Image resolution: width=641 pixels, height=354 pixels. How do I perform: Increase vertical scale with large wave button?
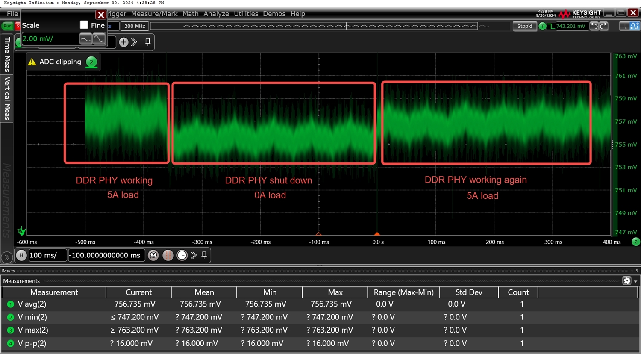pyautogui.click(x=99, y=39)
